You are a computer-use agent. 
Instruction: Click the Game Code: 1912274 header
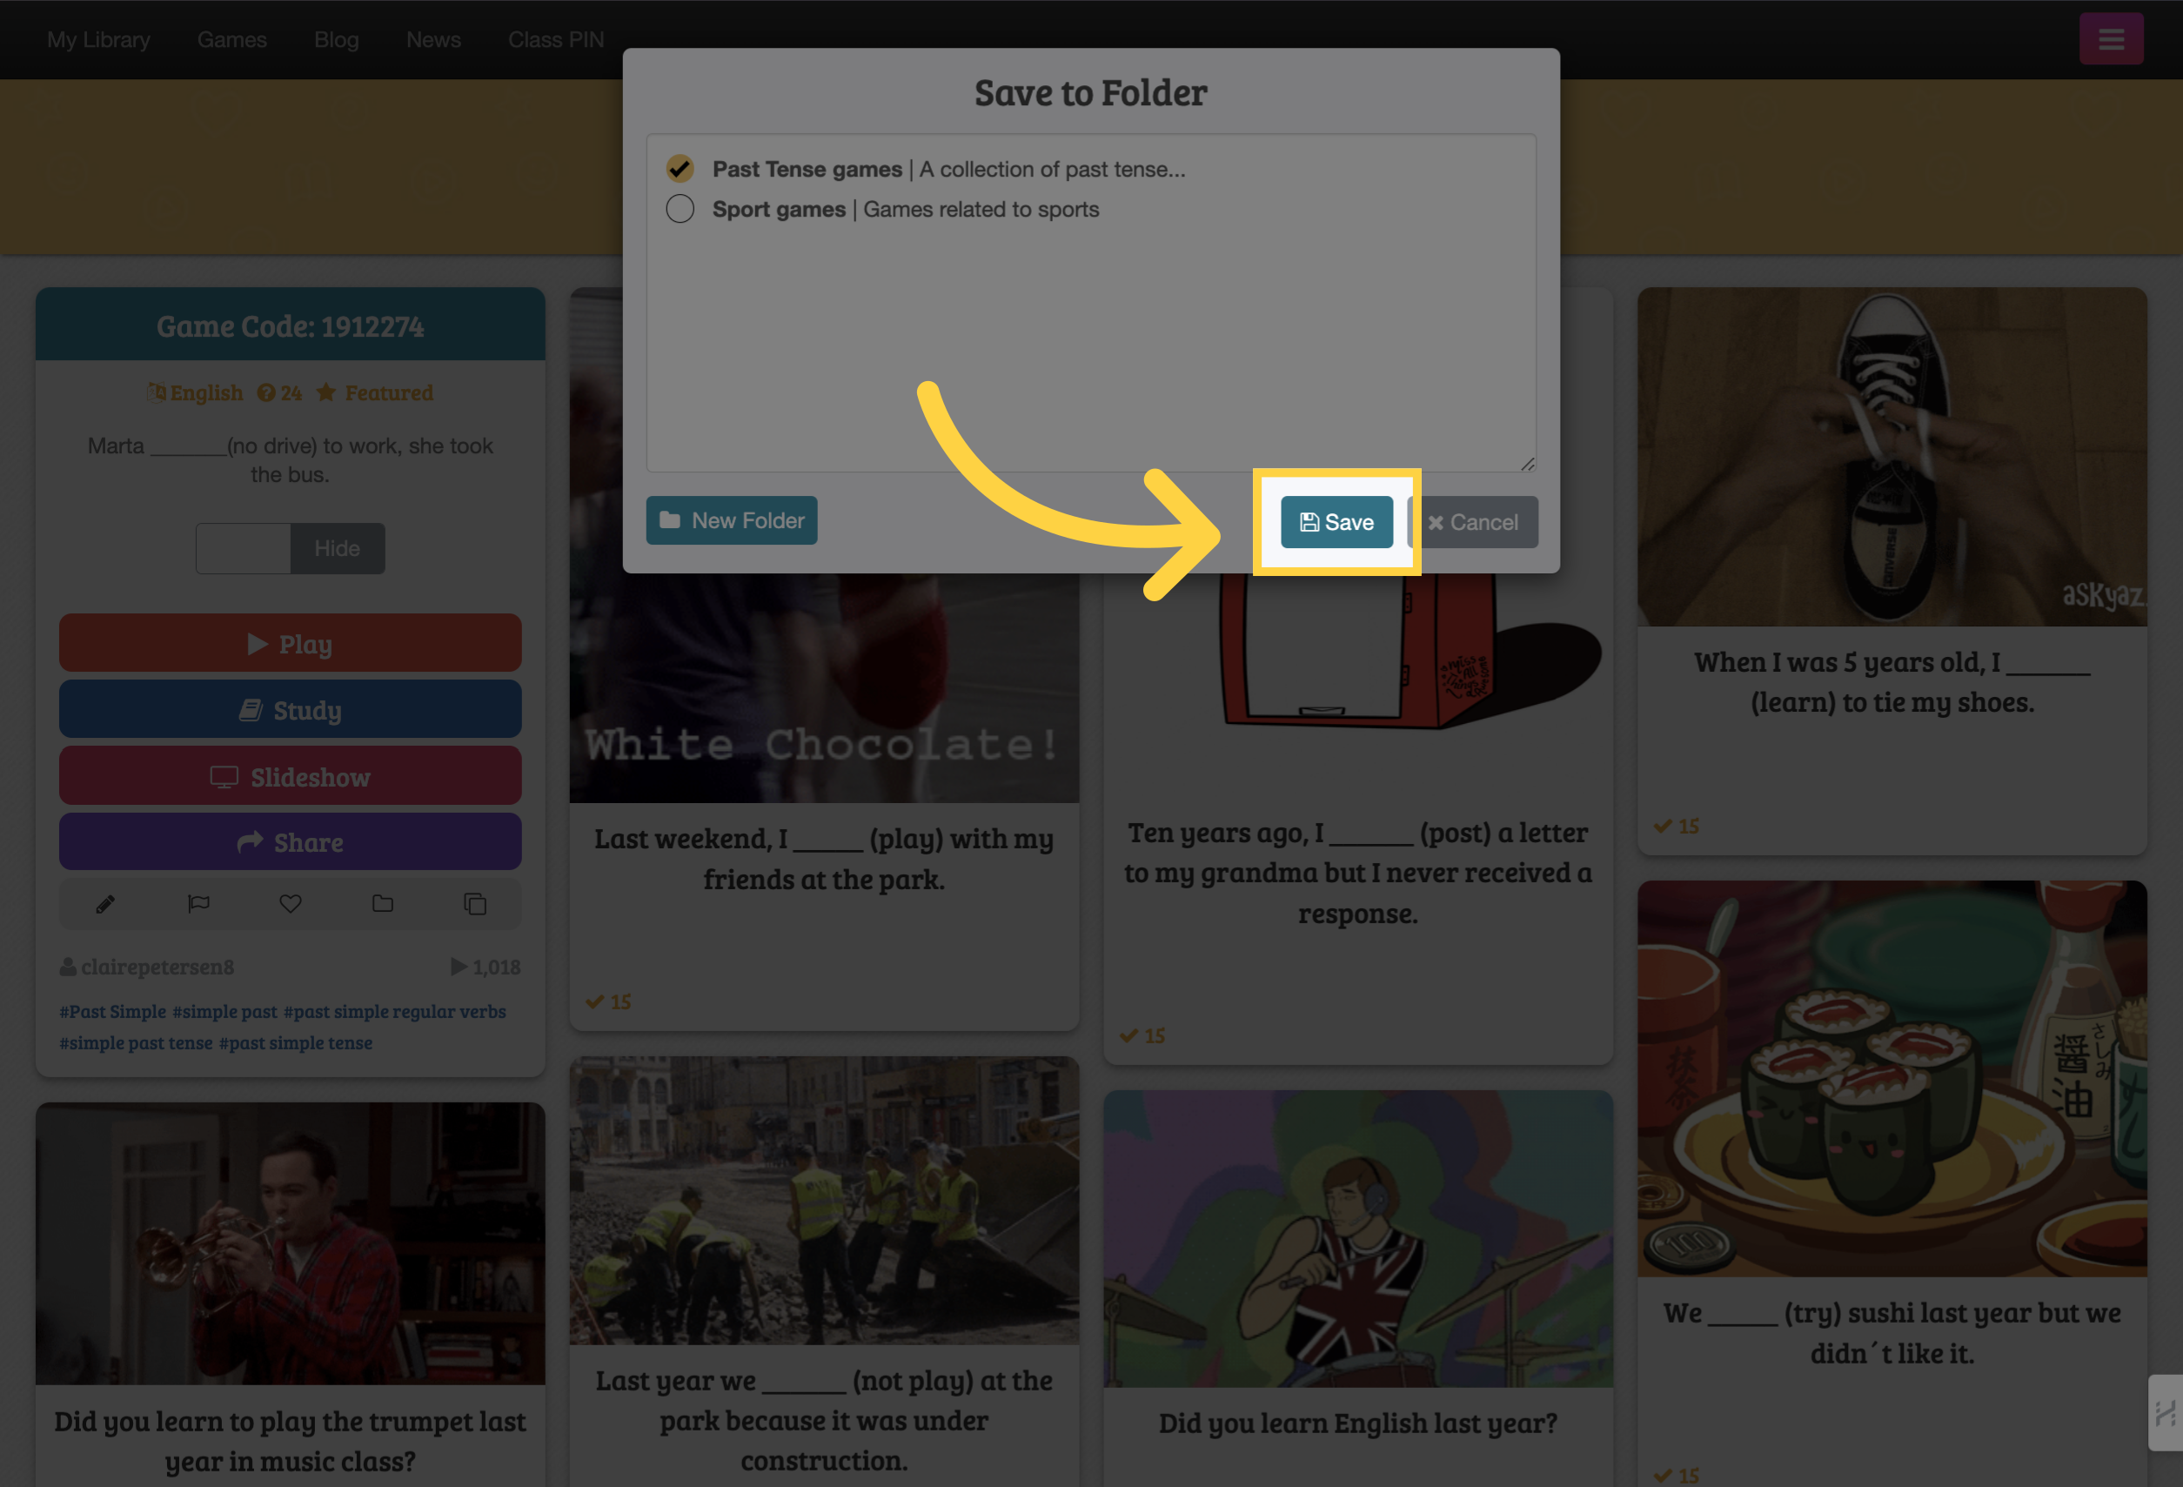[x=291, y=326]
